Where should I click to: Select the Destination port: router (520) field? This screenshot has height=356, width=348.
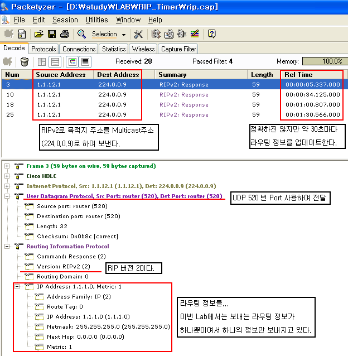(x=79, y=217)
